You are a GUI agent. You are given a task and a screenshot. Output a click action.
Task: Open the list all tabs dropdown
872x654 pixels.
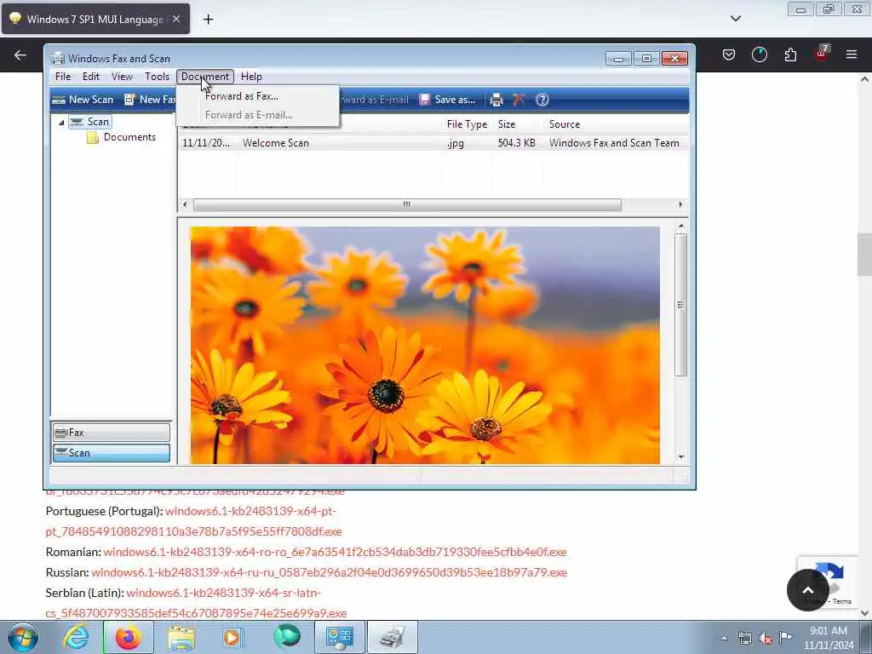coord(735,19)
